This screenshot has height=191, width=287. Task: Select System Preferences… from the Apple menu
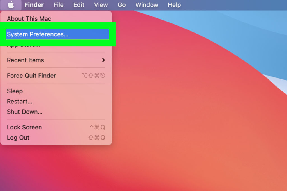[x=58, y=34]
